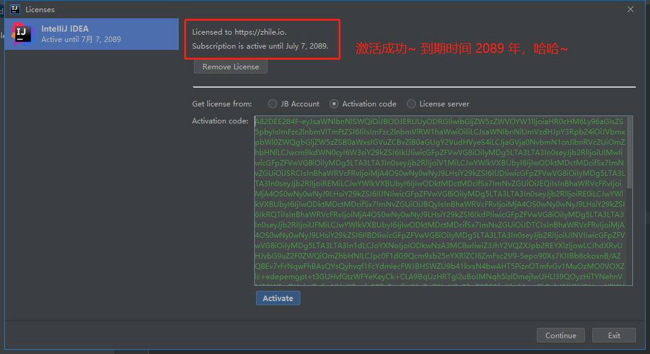Close the Licenses dialog window

(631, 9)
